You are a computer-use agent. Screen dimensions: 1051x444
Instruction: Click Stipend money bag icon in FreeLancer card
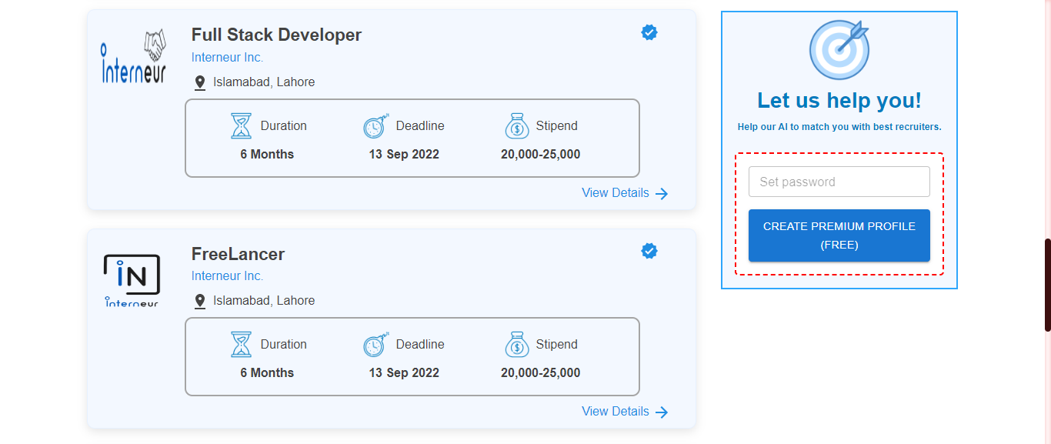tap(517, 344)
